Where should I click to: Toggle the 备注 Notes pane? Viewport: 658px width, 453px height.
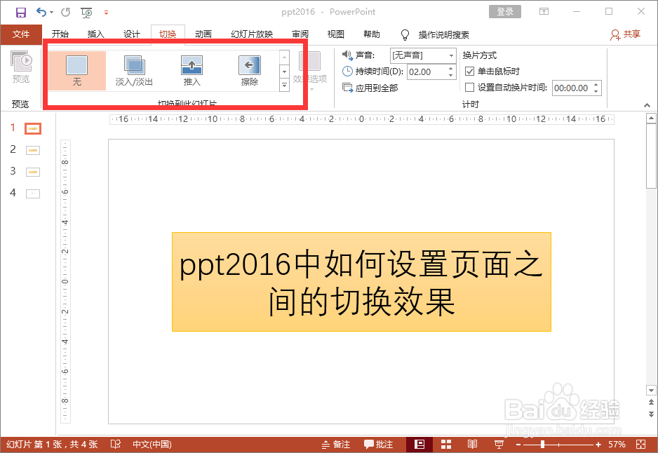pyautogui.click(x=335, y=444)
